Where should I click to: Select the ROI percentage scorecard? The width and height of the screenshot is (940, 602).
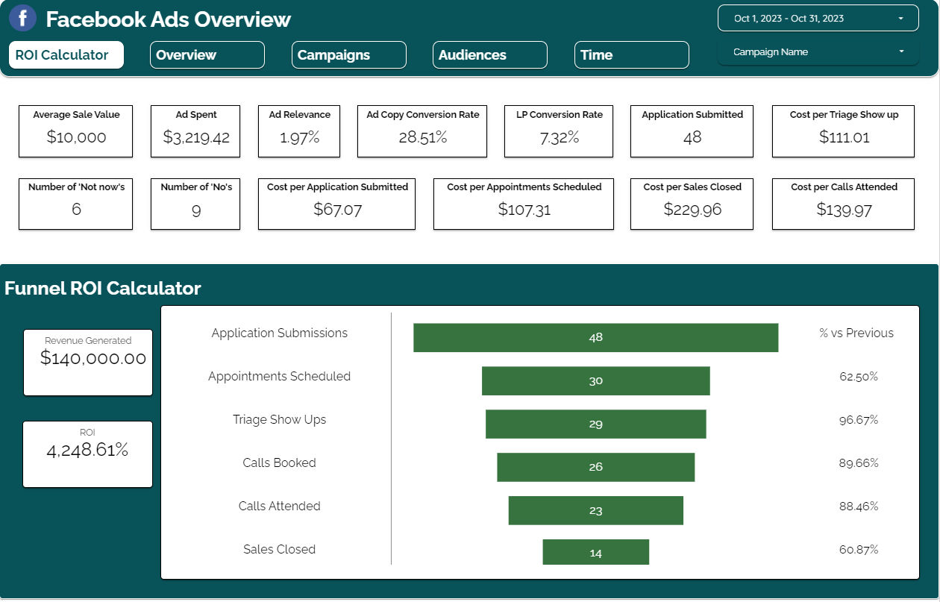coord(88,454)
